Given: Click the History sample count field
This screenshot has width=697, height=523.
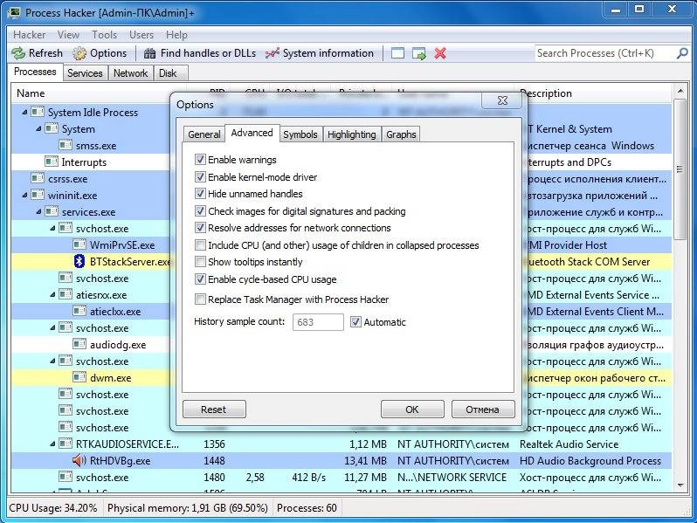Looking at the screenshot, I should point(318,322).
